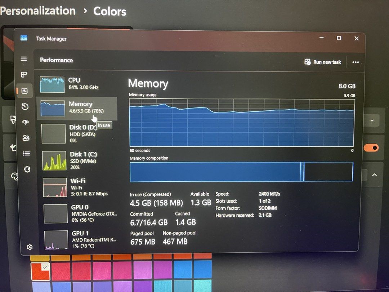The height and width of the screenshot is (292, 389).
Task: Open the Startup apps sidebar icon
Action: (x=25, y=122)
